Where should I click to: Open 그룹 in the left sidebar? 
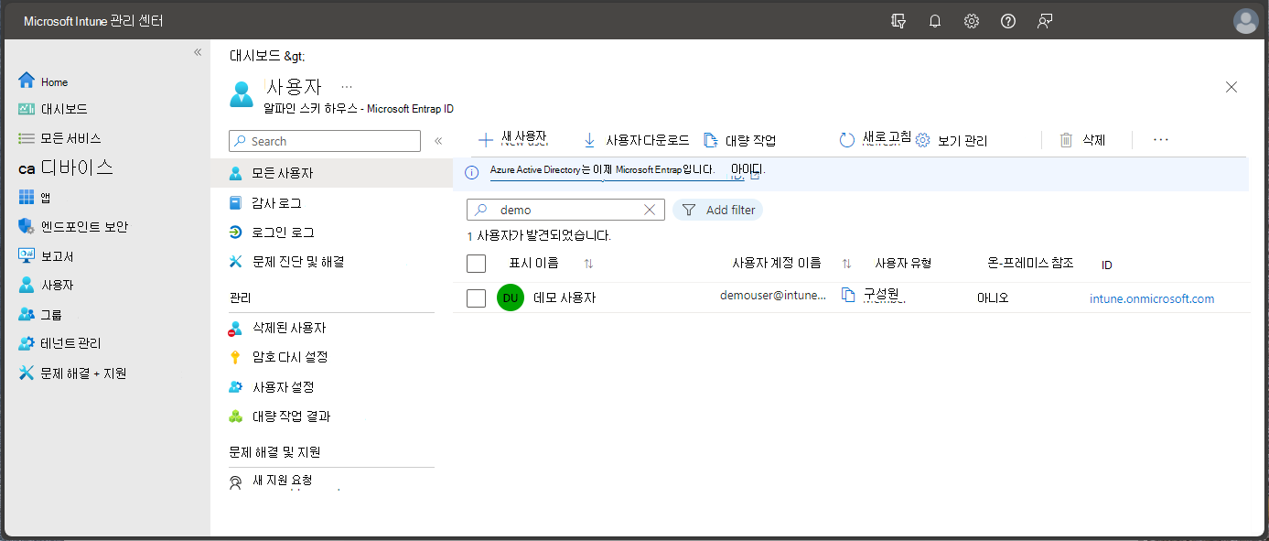pyautogui.click(x=39, y=314)
